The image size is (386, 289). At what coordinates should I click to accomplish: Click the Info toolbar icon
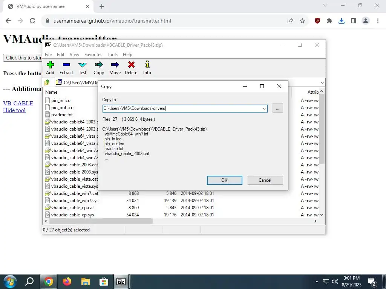[x=147, y=68]
